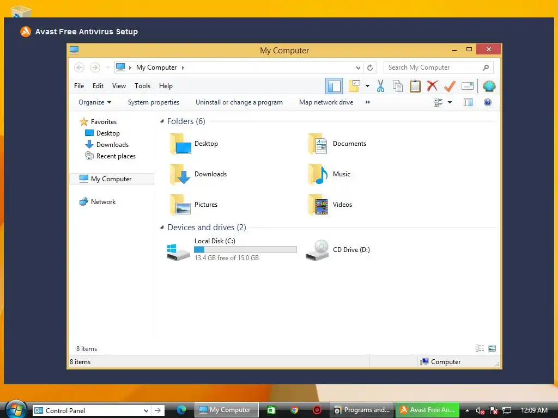Screen dimensions: 558x418
Task: Open Google Chrome from the taskbar
Action: [294, 410]
